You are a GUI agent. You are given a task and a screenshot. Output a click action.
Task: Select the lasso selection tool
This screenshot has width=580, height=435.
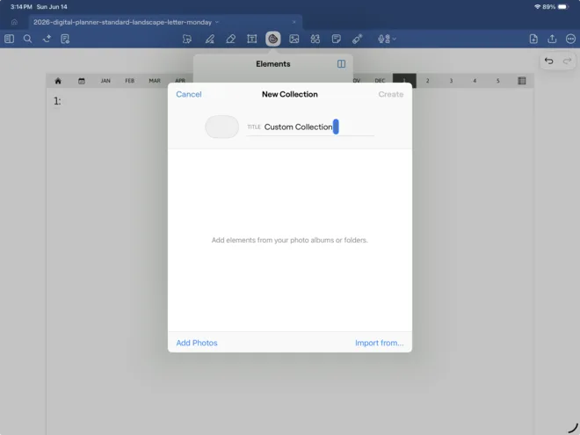tap(187, 39)
